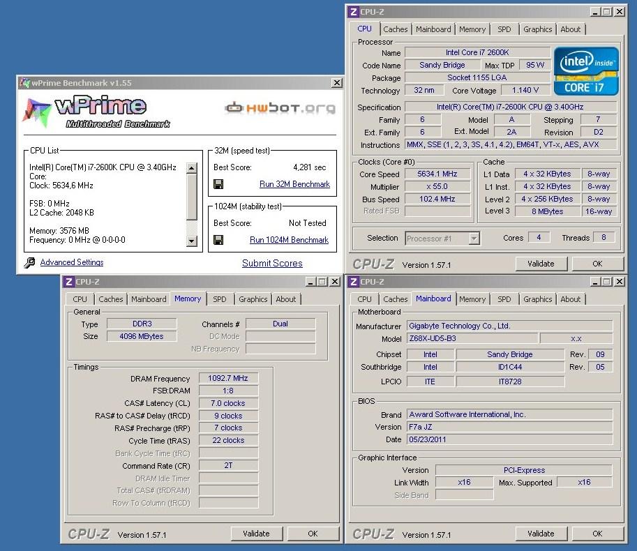Click Command Rate 2T value
The height and width of the screenshot is (551, 637).
click(228, 465)
